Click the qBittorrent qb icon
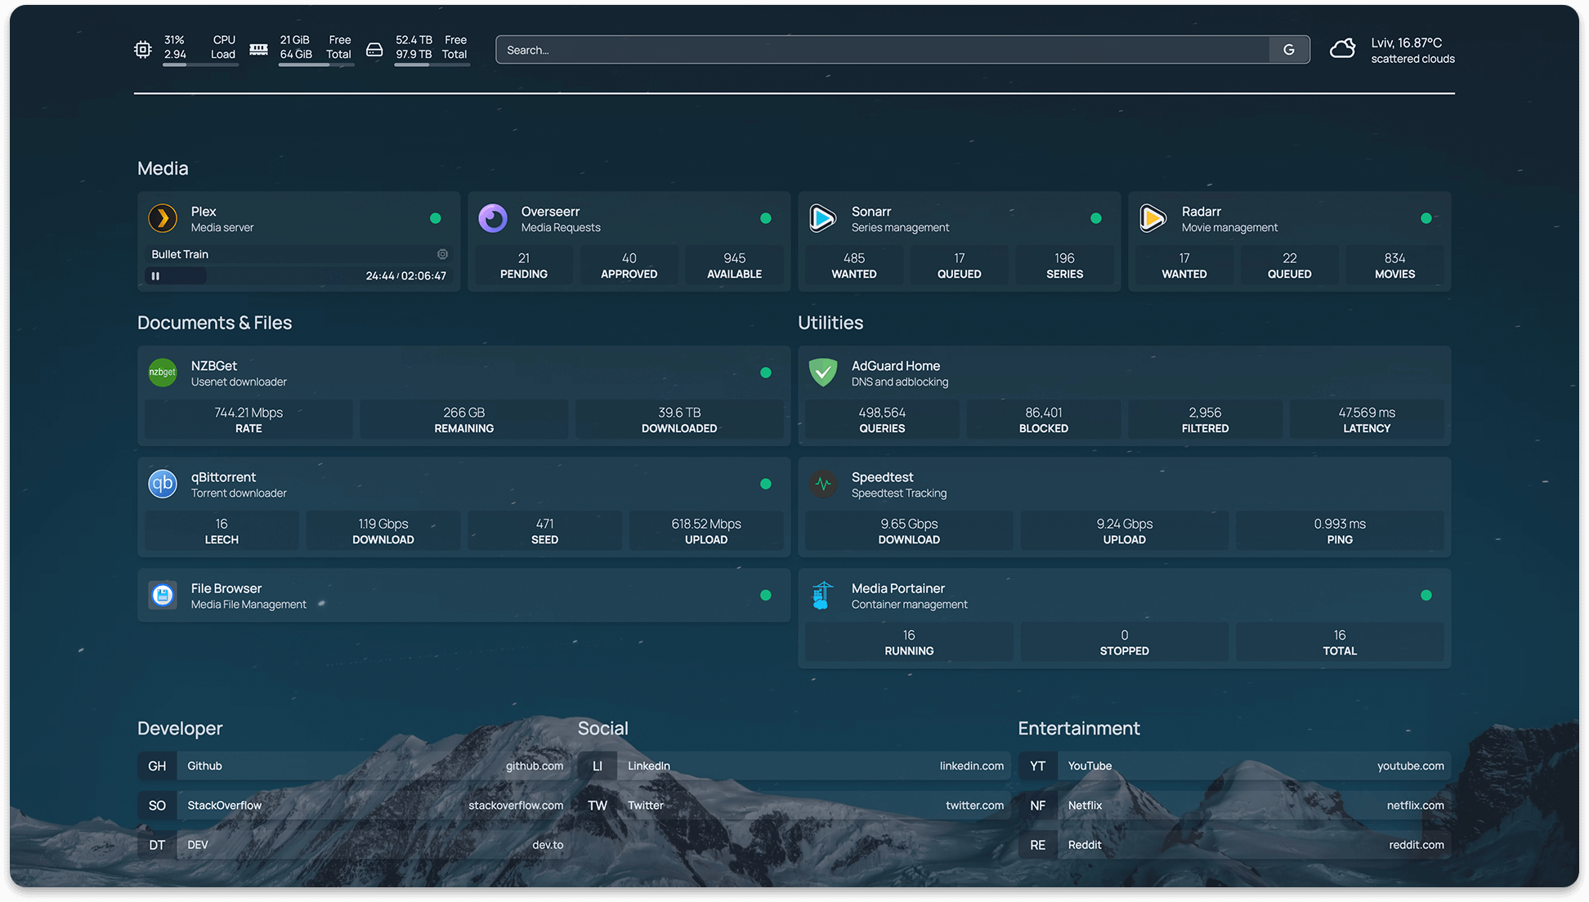Screen dimensions: 1589x902 [x=163, y=484]
